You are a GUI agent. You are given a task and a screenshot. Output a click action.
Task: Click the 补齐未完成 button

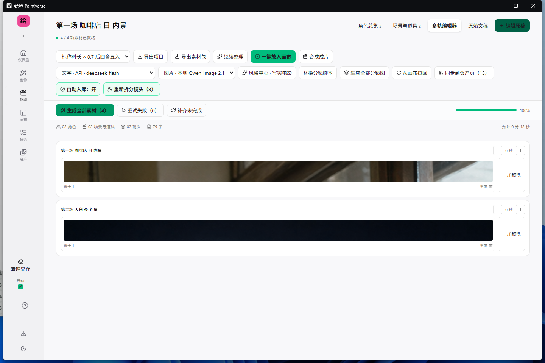pos(187,110)
